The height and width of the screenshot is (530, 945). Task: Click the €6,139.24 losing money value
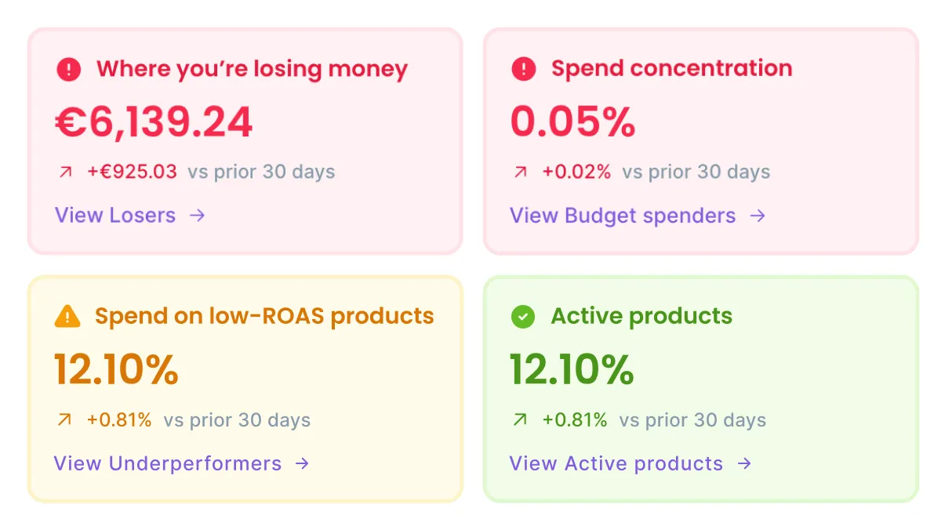tap(154, 123)
